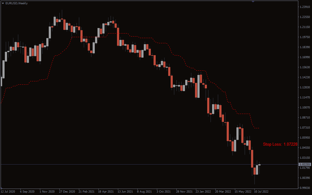Click the 28 Nov 2021 date label
312x195 pixels.
pyautogui.click(x=184, y=192)
